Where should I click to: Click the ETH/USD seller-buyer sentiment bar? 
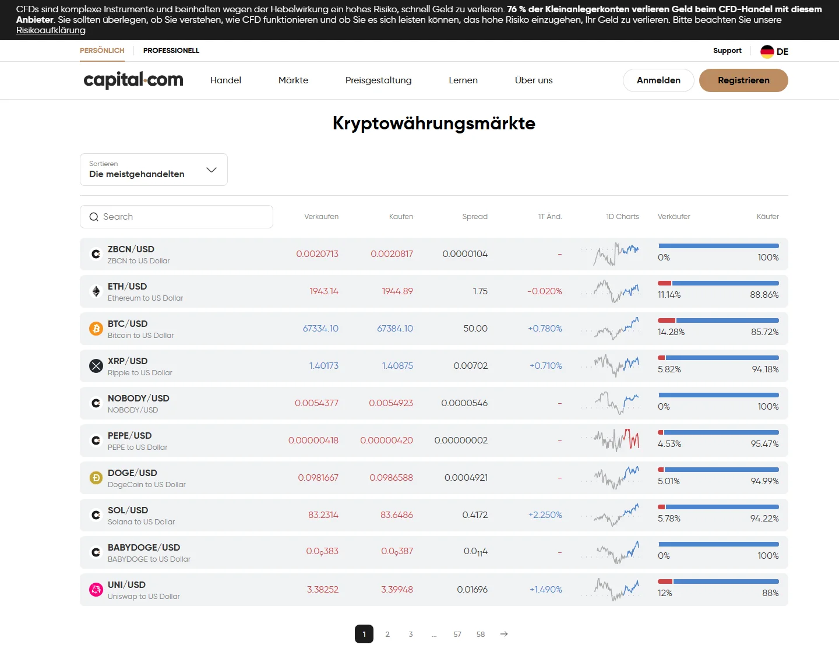[718, 283]
